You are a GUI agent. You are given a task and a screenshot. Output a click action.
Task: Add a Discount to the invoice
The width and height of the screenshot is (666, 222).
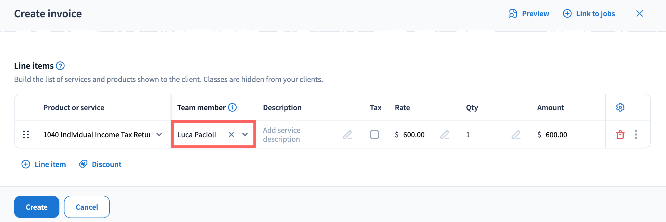(100, 164)
